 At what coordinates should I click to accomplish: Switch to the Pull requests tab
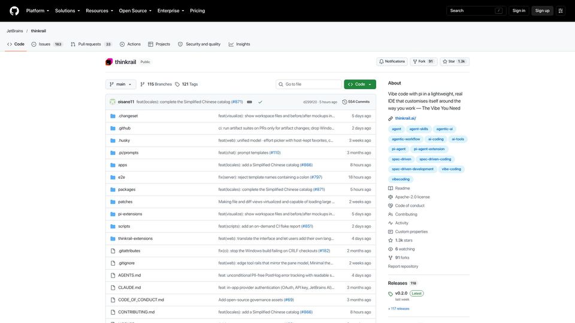click(91, 44)
